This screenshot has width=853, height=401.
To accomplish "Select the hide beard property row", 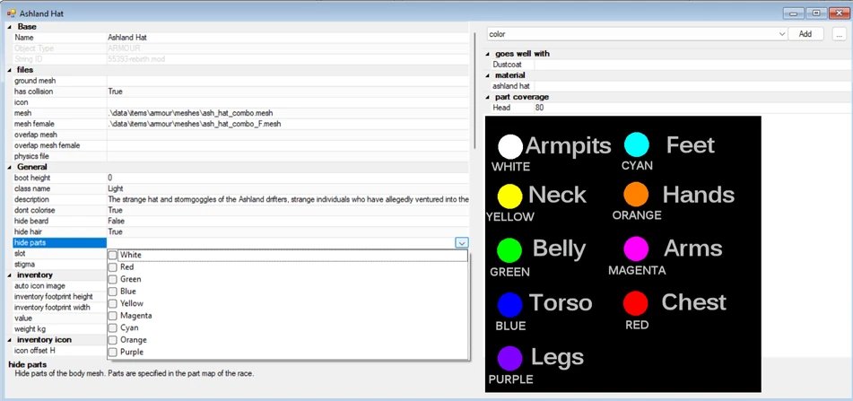I will 240,221.
